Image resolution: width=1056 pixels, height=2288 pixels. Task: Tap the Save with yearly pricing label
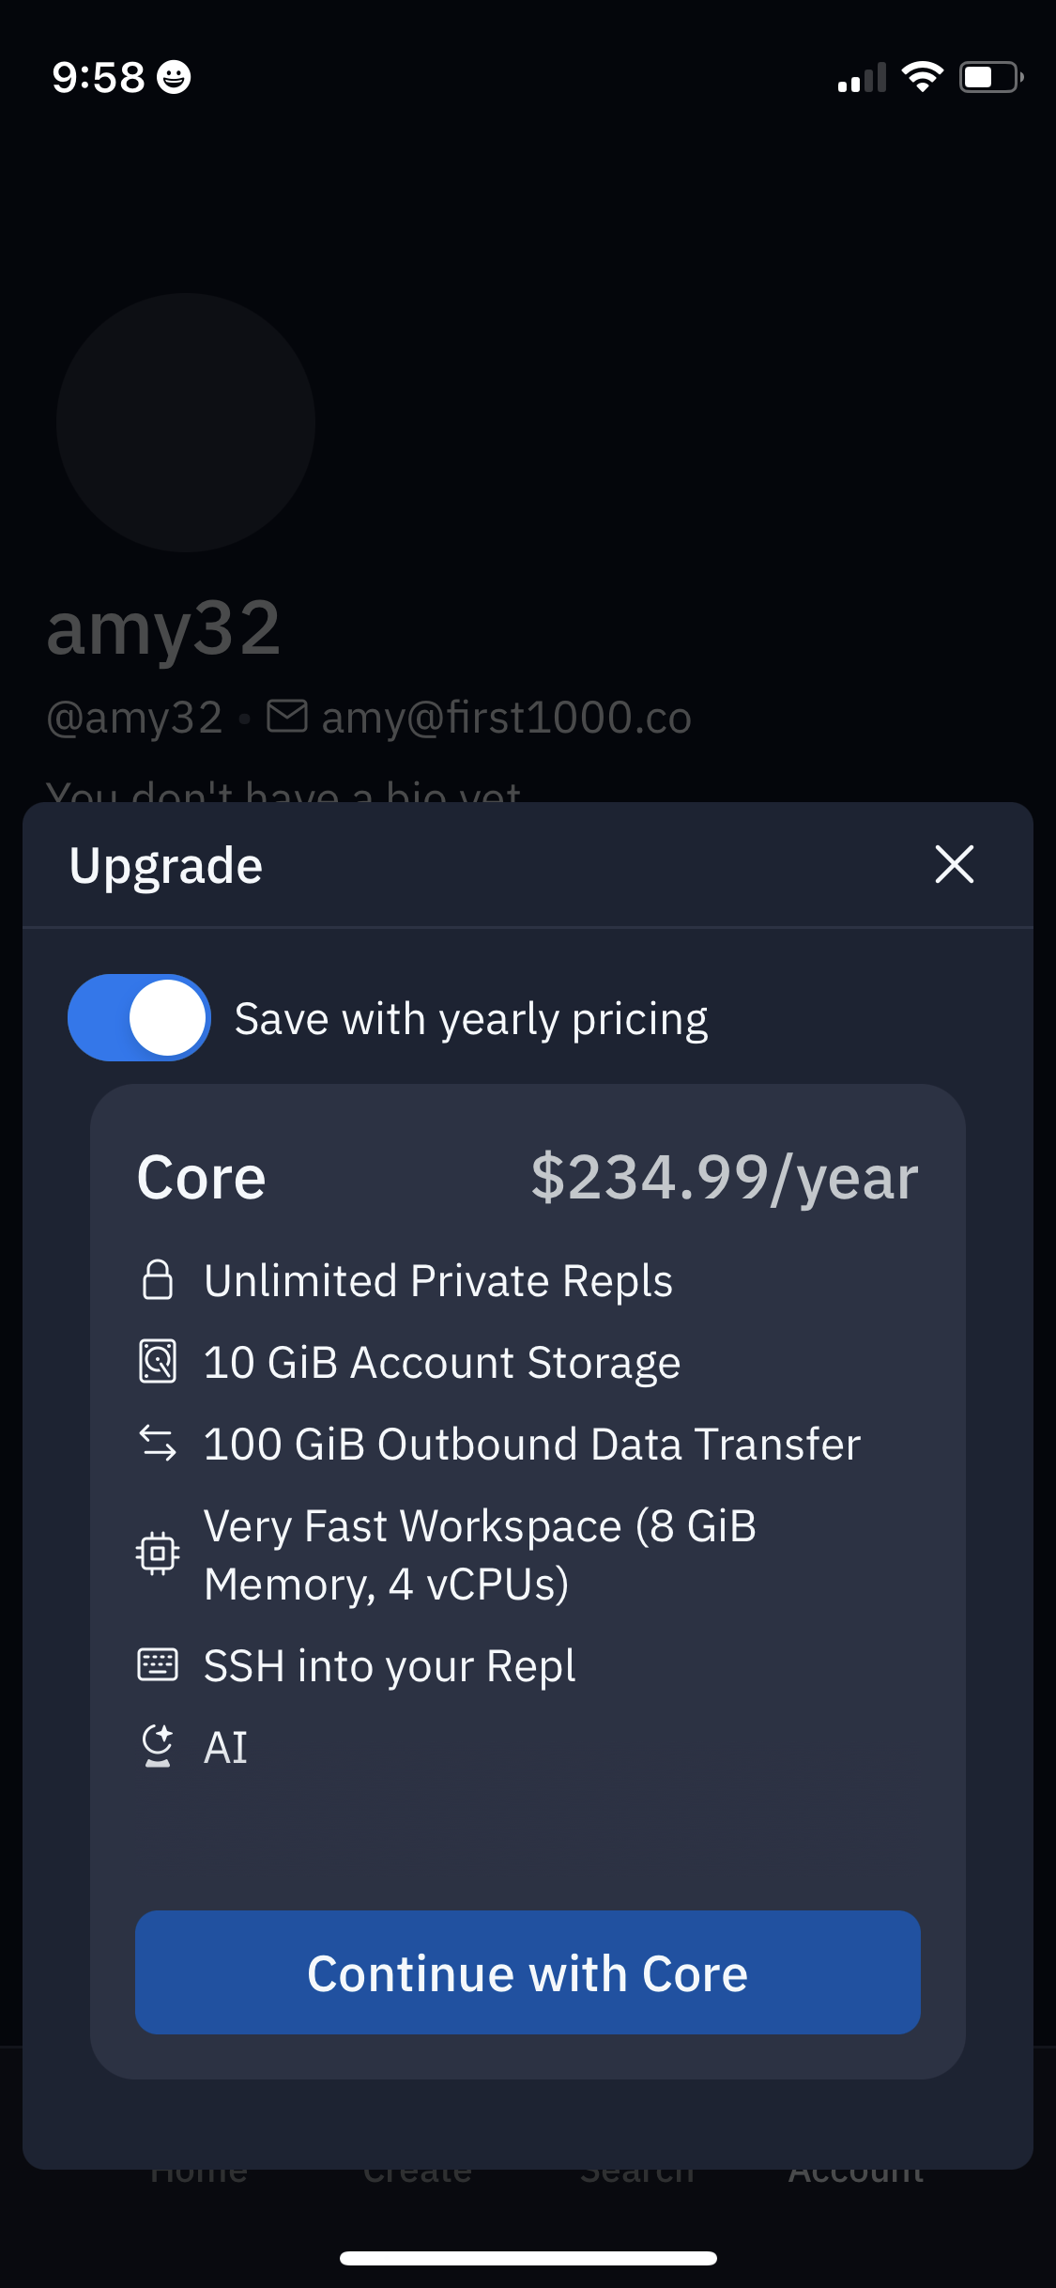pos(471,1019)
